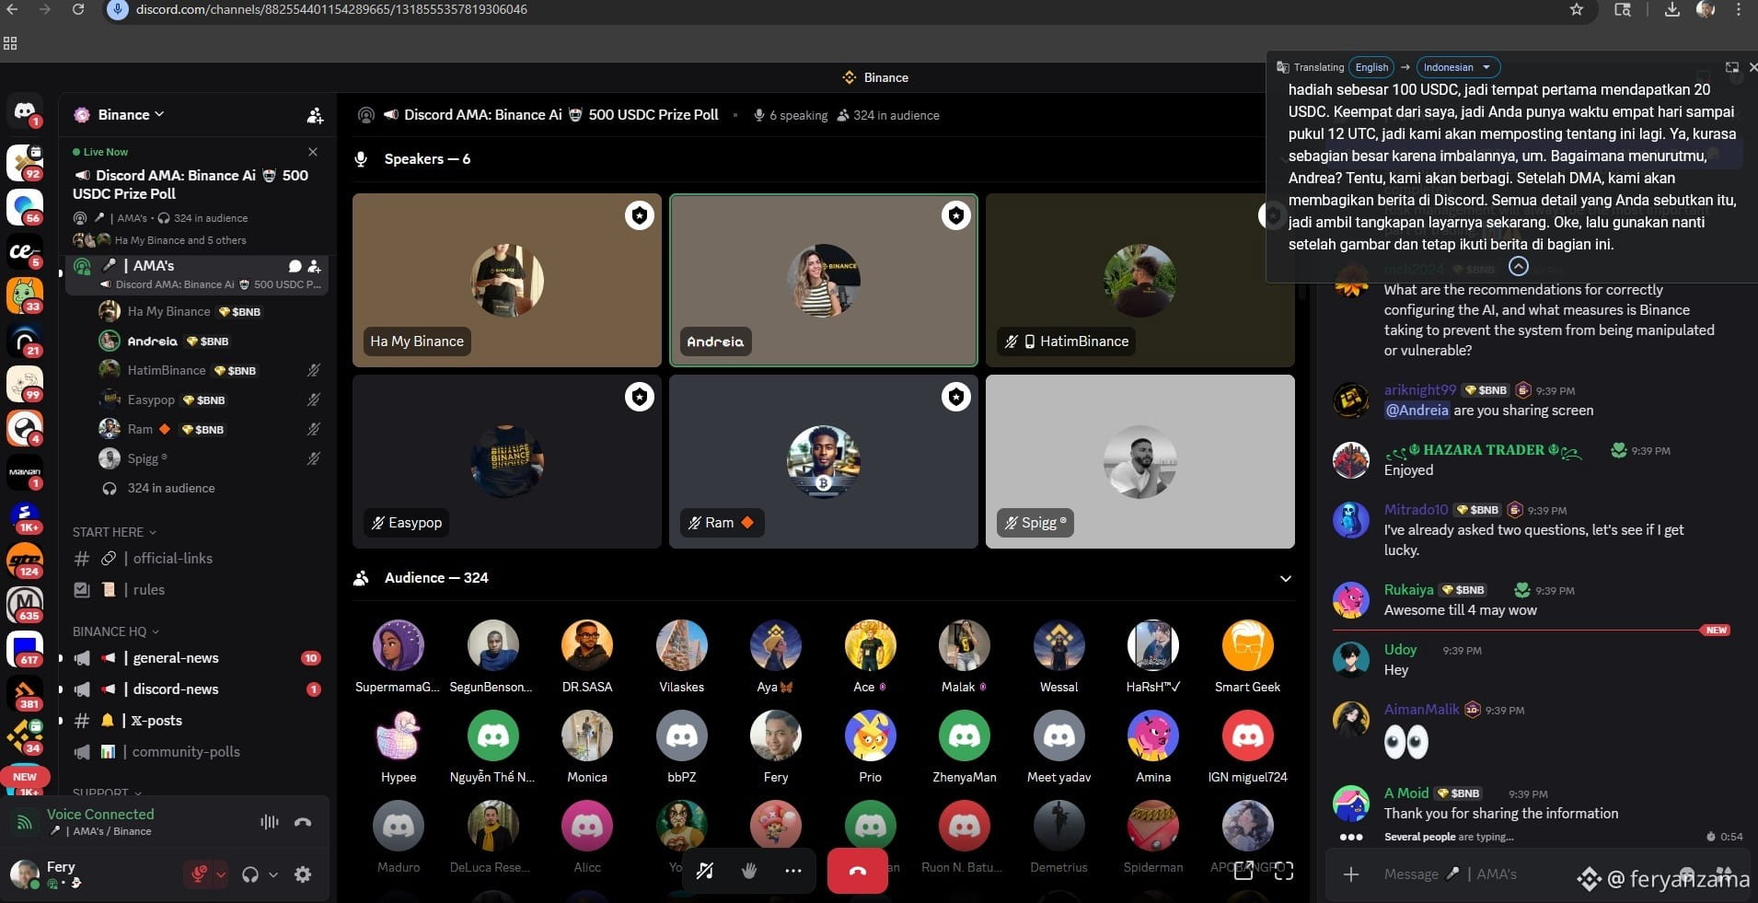This screenshot has height=903, width=1758.
Task: Bookmark this page with star icon
Action: point(1577,9)
